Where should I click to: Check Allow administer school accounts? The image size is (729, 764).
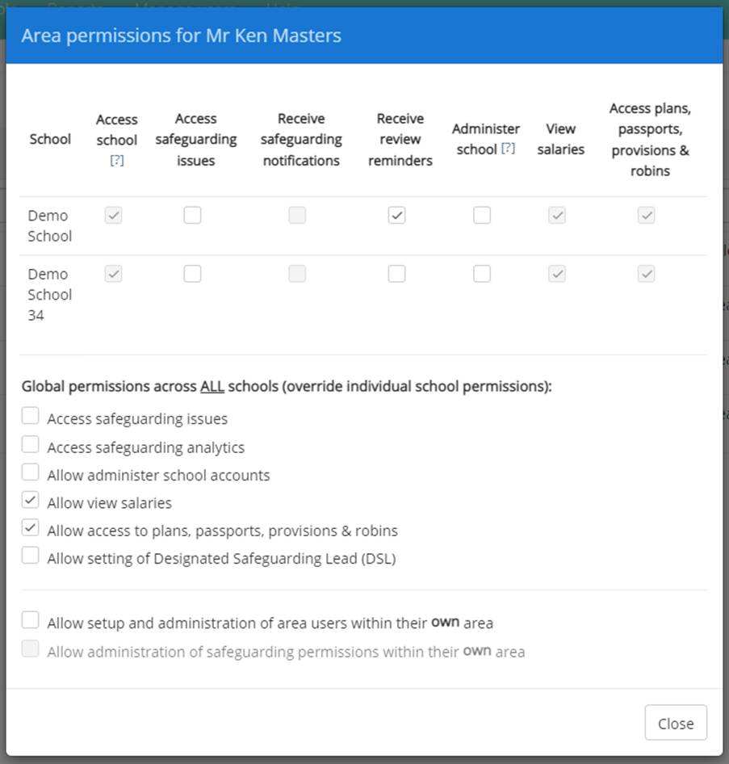(x=30, y=472)
